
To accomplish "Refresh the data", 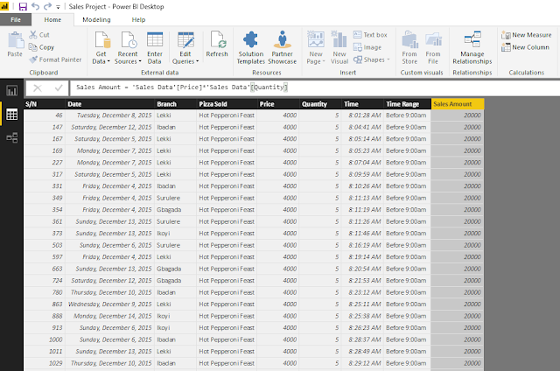I will (217, 45).
